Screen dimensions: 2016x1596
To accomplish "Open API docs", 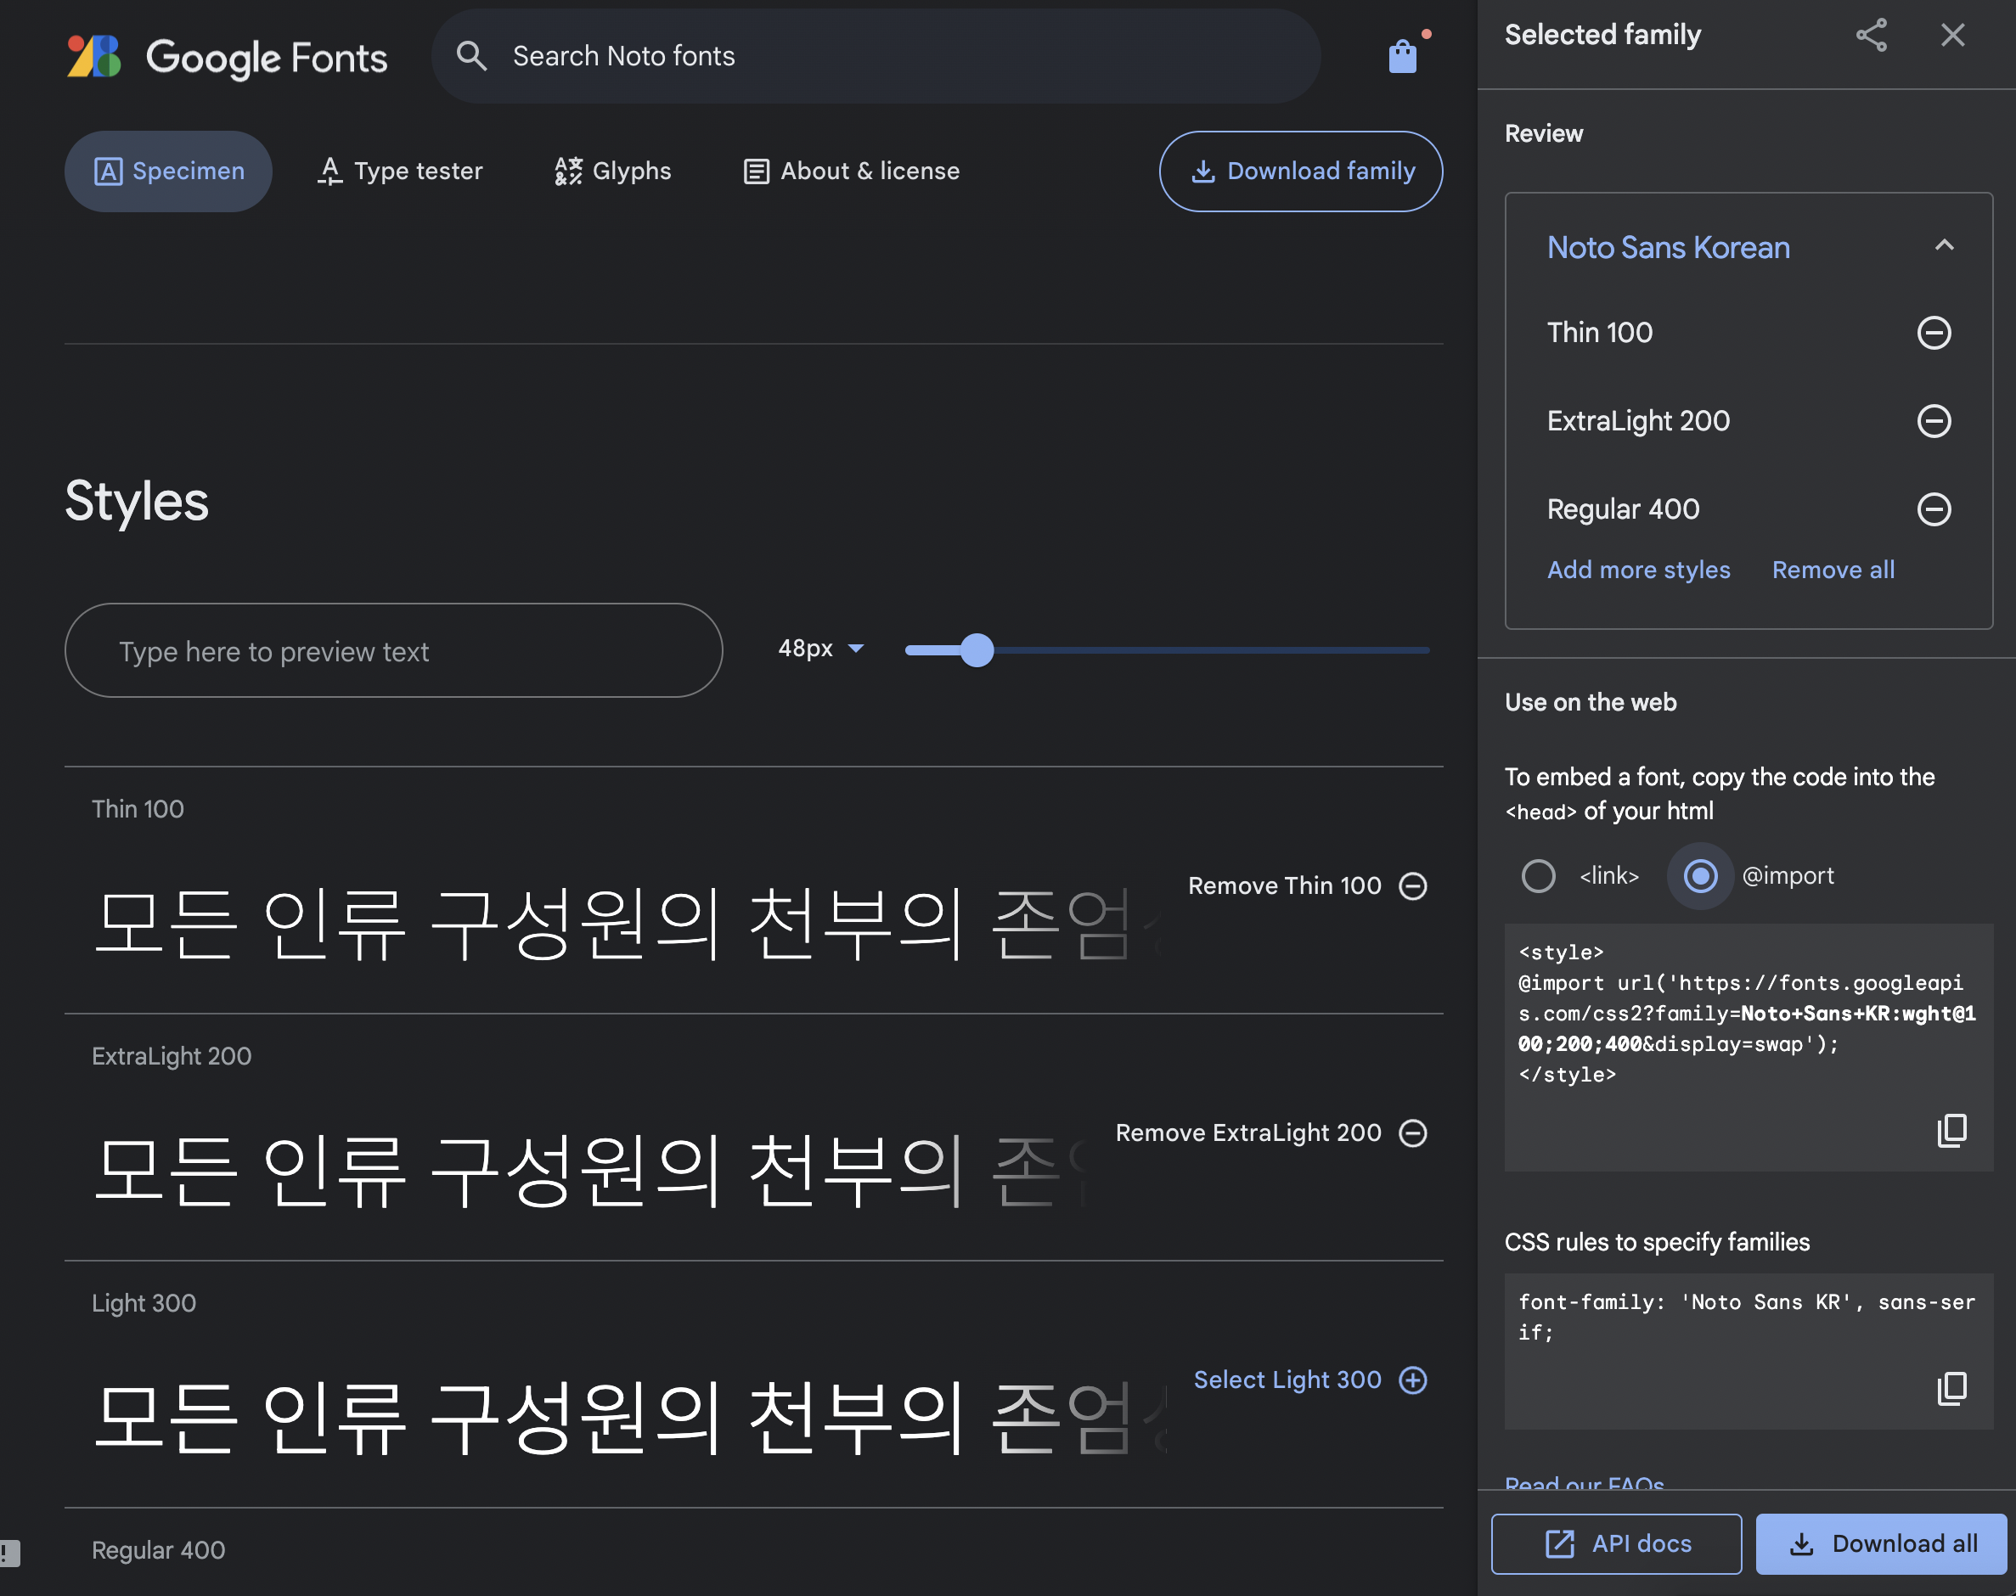I will [1616, 1543].
